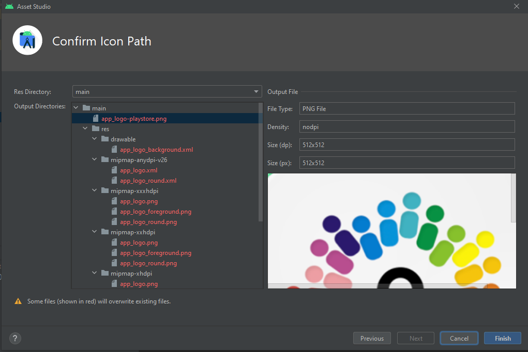This screenshot has width=528, height=352.
Task: Click the Density field
Action: pyautogui.click(x=407, y=127)
